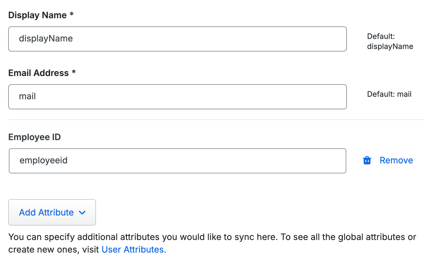Open the User Attributes page

[133, 249]
